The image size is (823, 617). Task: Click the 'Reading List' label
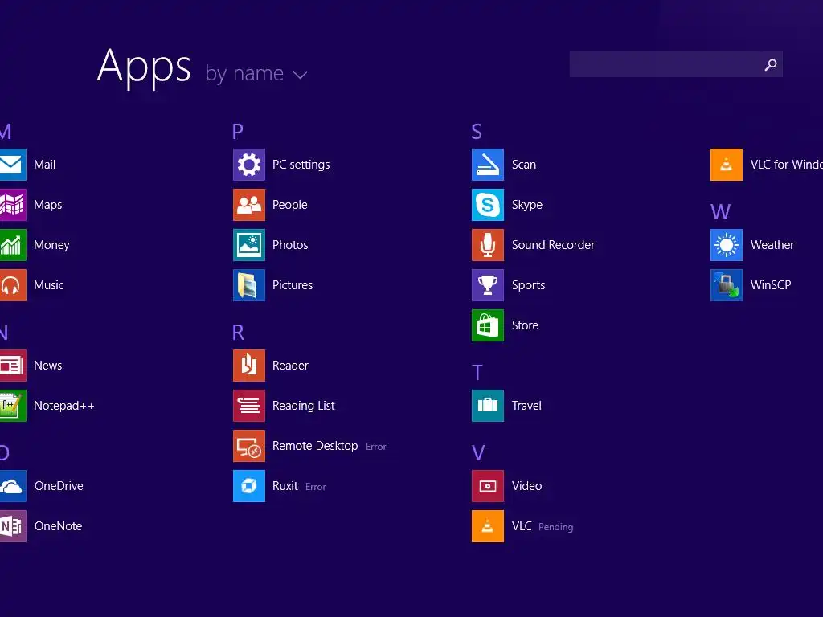[x=303, y=406]
